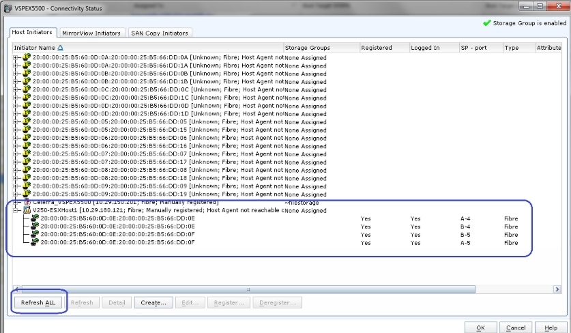Image resolution: width=571 pixels, height=333 pixels.
Task: Expand the initiator row ending DD:05
Action: coord(15,121)
